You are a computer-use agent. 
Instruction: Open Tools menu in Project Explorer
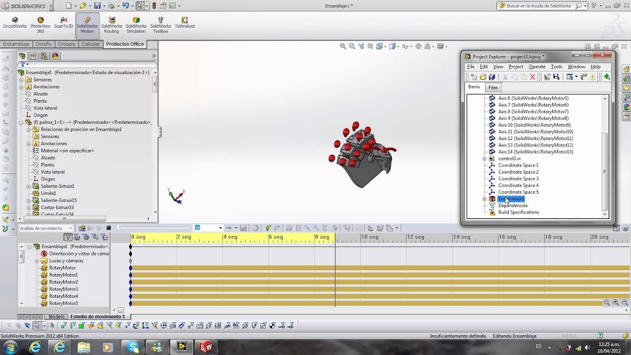557,67
